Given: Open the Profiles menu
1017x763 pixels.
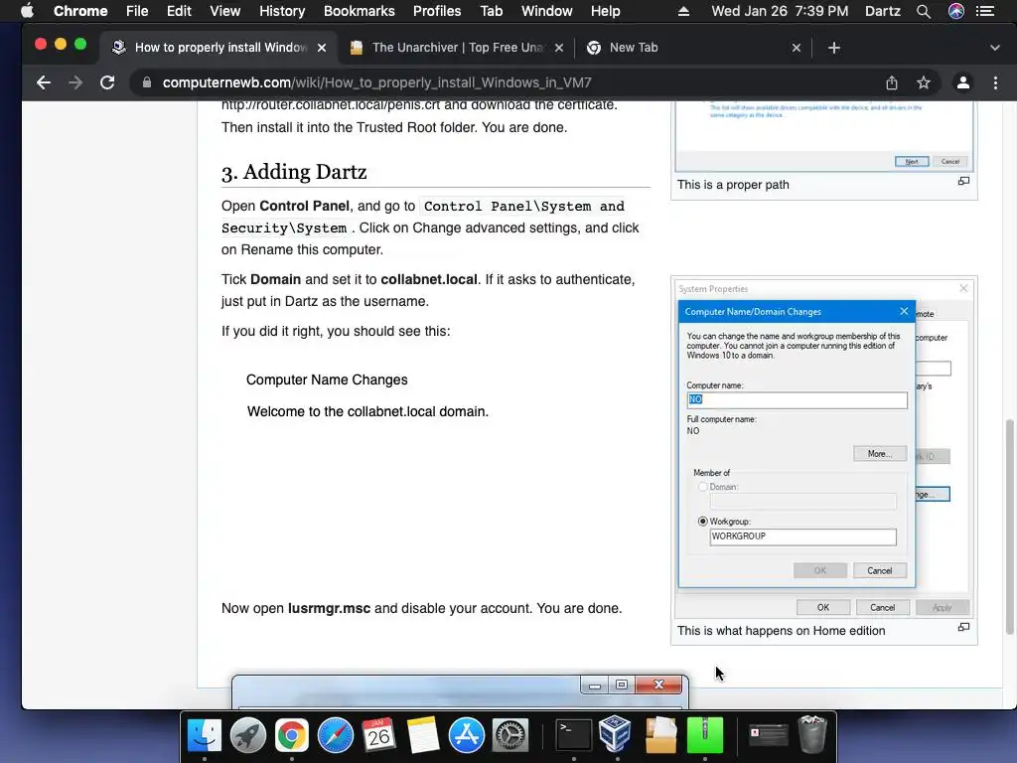Looking at the screenshot, I should pos(437,11).
